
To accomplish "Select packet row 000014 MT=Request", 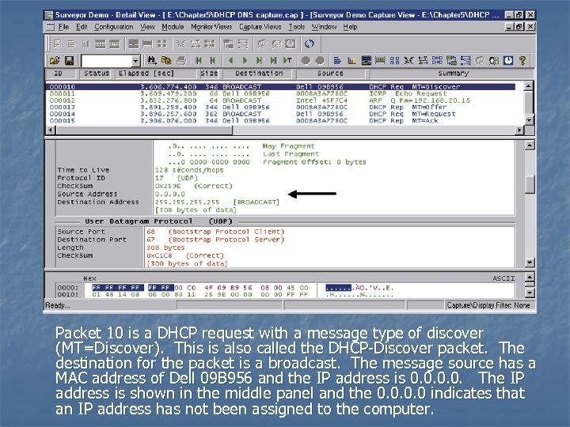I will click(x=280, y=114).
